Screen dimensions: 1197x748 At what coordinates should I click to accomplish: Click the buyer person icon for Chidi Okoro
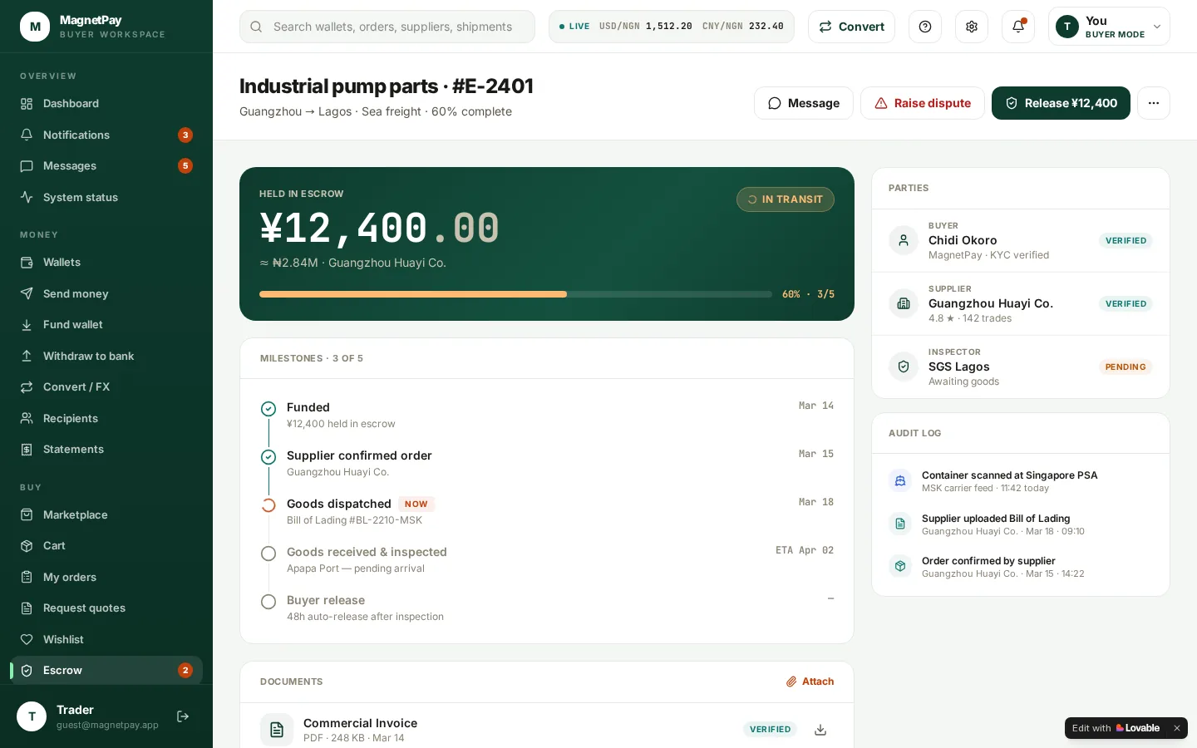click(x=904, y=240)
